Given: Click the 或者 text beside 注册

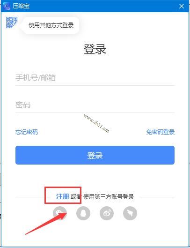Looking at the screenshot, I should (x=75, y=197).
